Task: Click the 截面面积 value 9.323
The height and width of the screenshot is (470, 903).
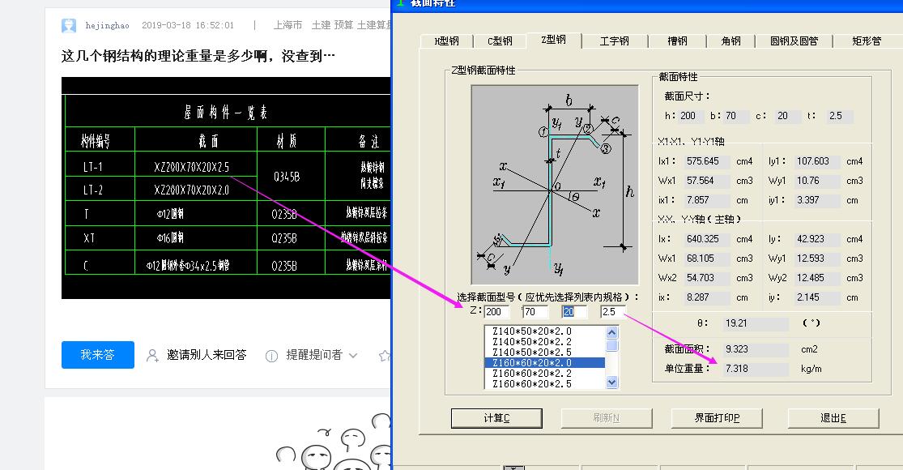Action: click(x=755, y=349)
